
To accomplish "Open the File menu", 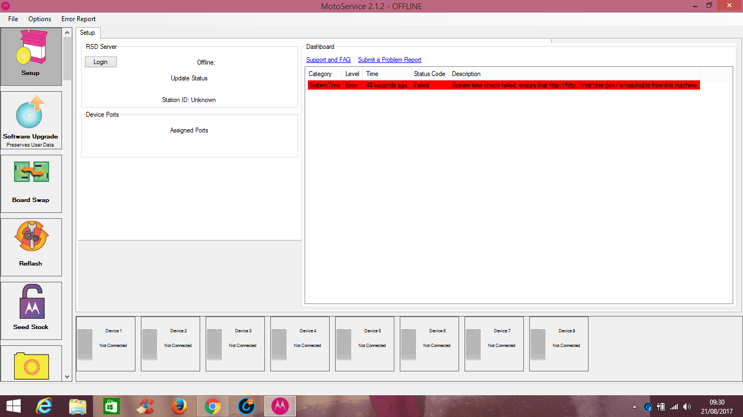I will coord(13,19).
